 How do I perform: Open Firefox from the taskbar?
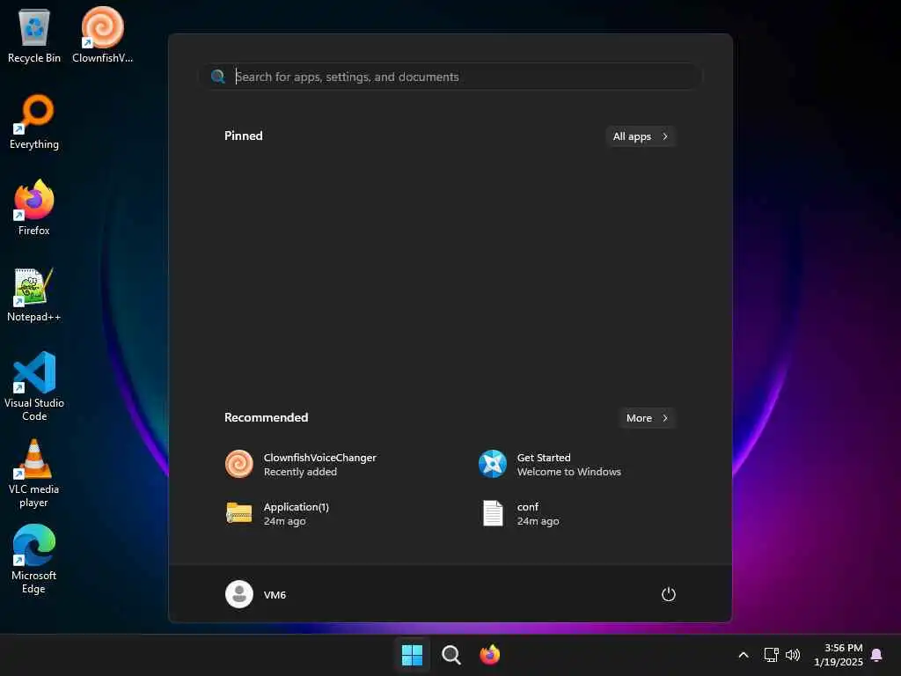[x=489, y=655]
